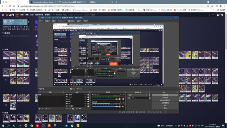
Task: Click OBS 开始录制 button
Action: click(x=165, y=98)
